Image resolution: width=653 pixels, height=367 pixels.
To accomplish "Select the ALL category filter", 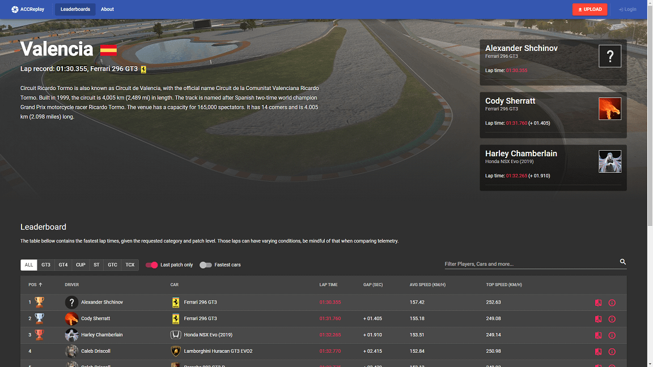I will pos(29,265).
